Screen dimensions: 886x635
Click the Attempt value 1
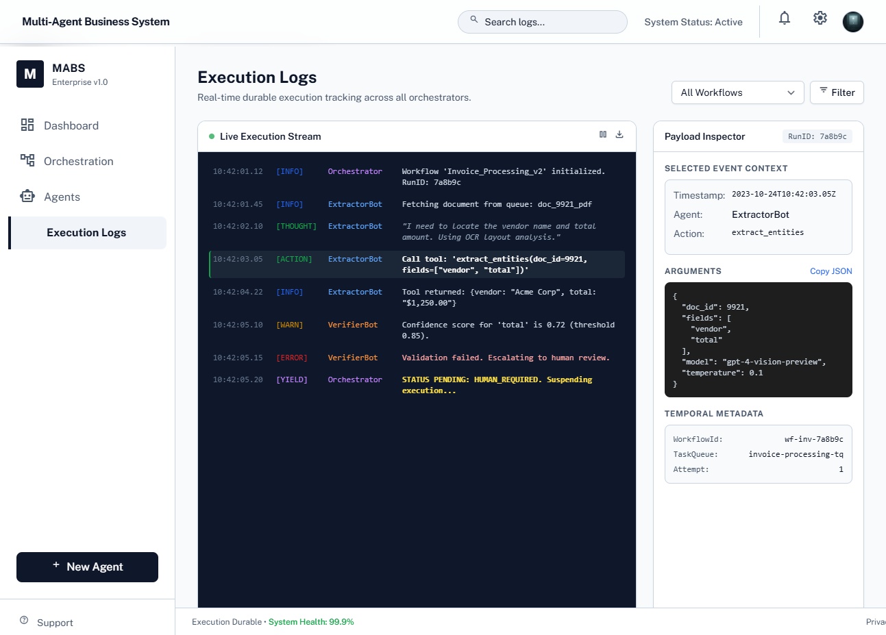tap(841, 469)
